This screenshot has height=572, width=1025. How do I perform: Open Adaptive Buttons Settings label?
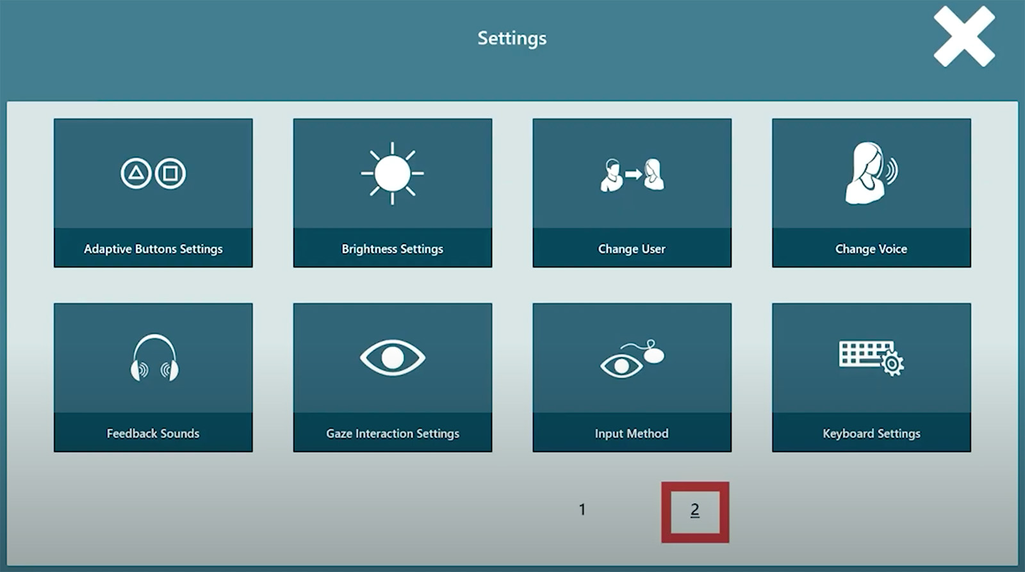(x=153, y=249)
